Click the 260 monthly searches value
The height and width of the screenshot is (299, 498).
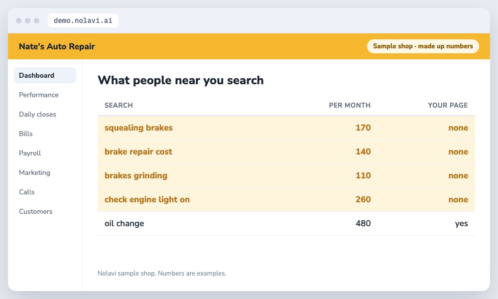(363, 199)
